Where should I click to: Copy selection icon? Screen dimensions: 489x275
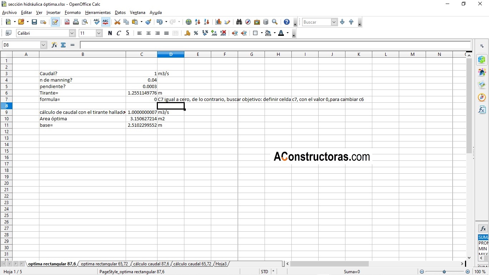click(126, 22)
